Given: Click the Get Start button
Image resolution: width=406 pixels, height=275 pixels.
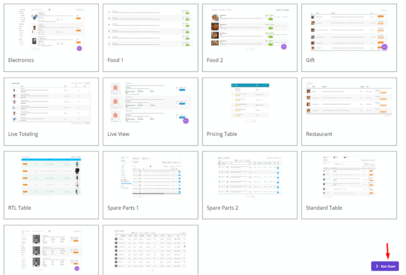Looking at the screenshot, I should coord(385,266).
